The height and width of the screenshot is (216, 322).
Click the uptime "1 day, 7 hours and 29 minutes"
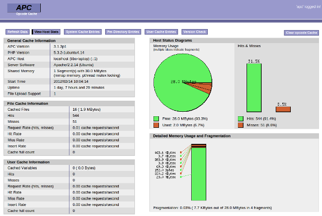(79, 88)
